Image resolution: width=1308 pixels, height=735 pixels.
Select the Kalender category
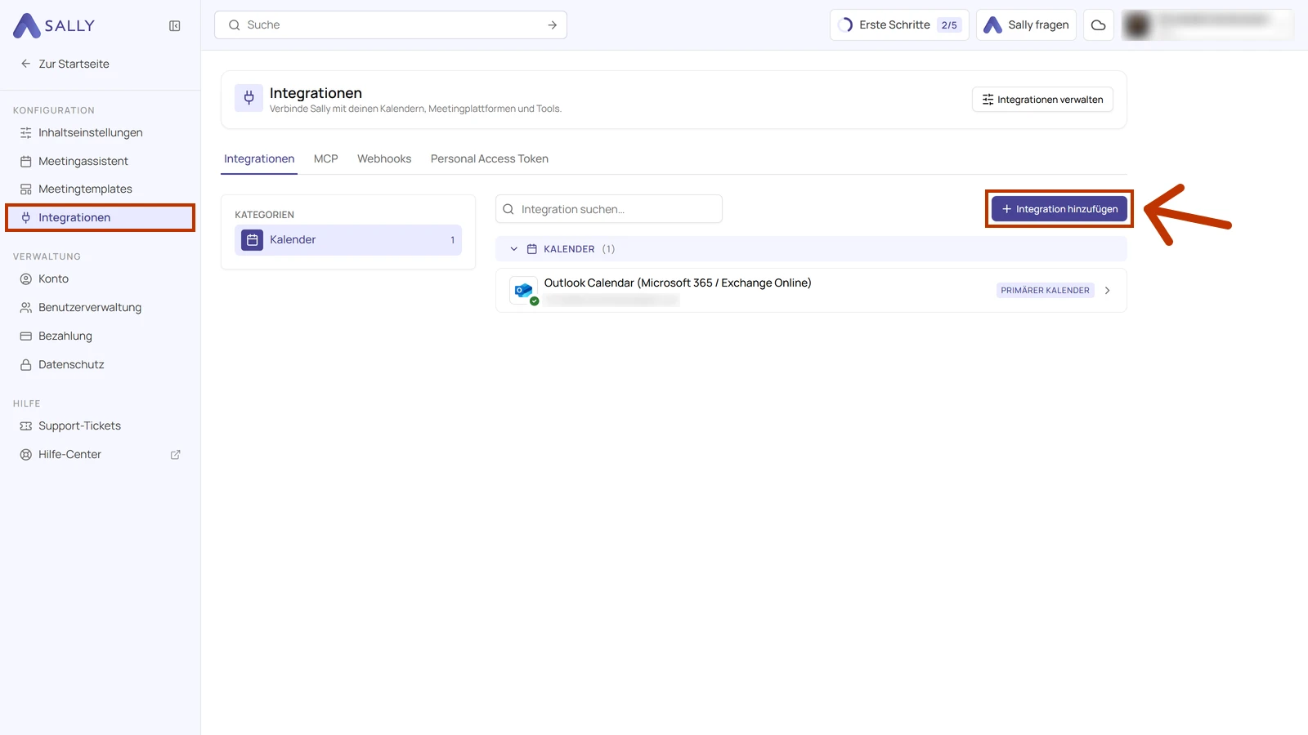coord(348,240)
